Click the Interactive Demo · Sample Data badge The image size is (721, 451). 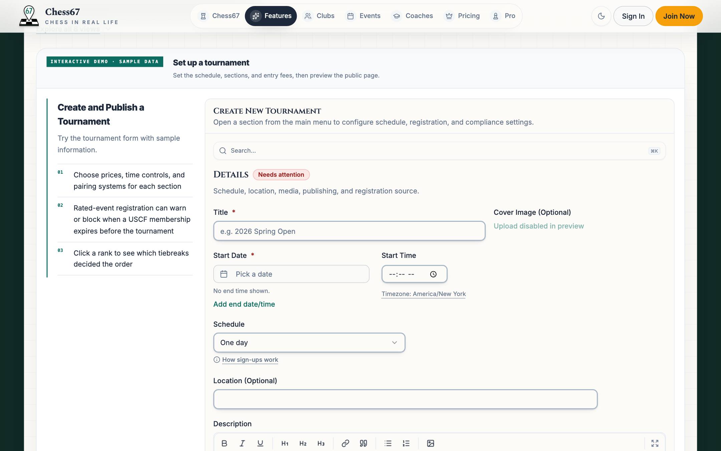tap(105, 61)
